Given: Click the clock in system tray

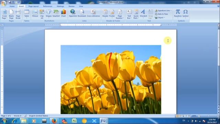Looking at the screenshot, I should 212,121.
